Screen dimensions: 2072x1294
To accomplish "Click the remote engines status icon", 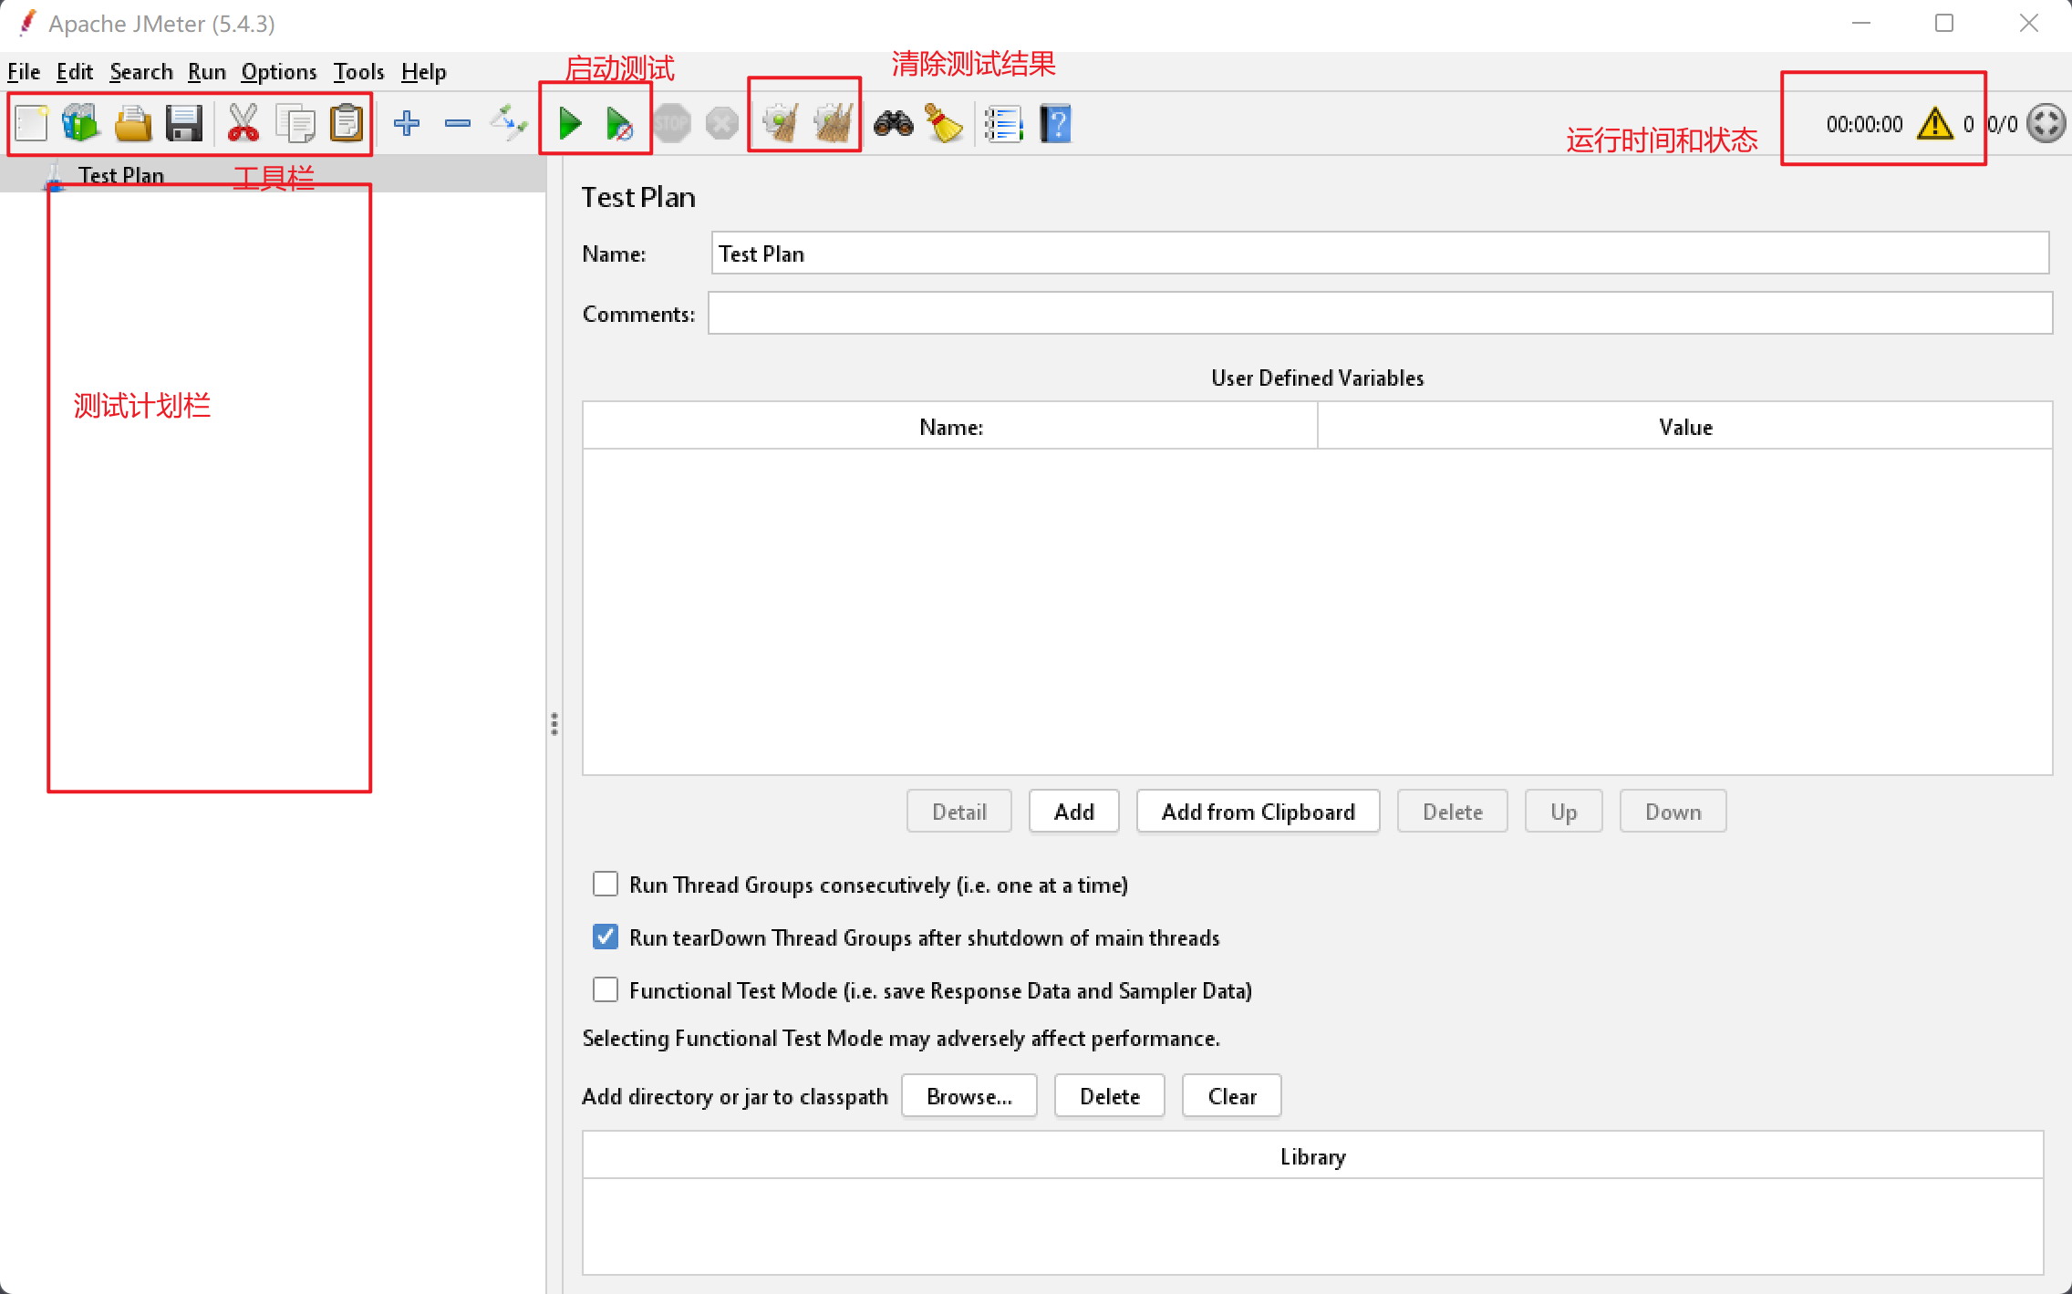I will (2046, 123).
